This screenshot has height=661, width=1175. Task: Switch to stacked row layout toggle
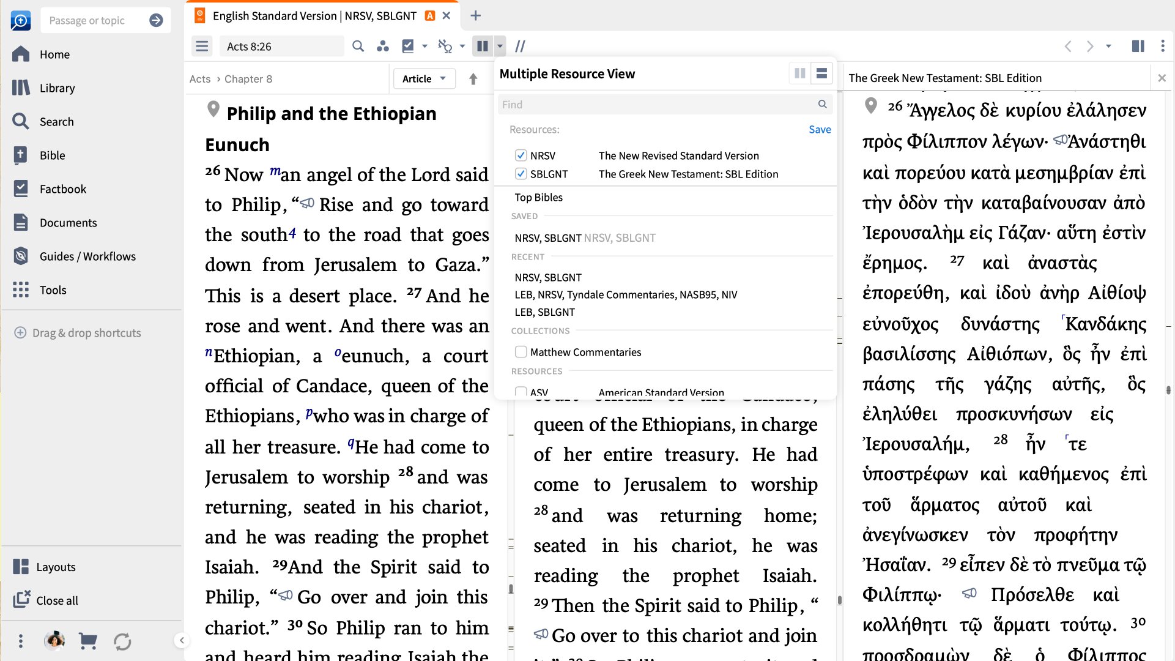tap(821, 73)
